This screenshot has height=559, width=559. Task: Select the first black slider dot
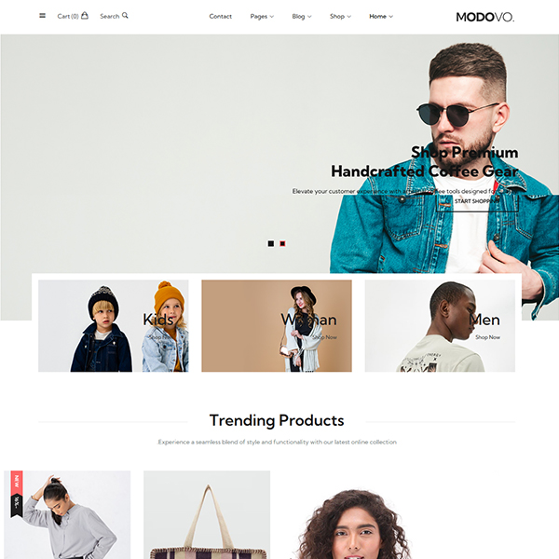(271, 243)
